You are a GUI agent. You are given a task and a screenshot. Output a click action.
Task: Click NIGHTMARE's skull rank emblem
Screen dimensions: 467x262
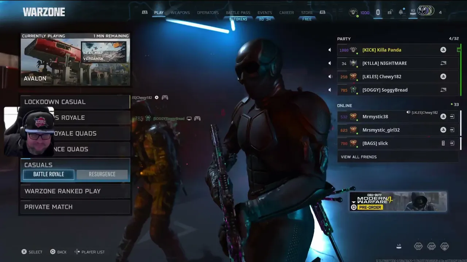tap(353, 63)
